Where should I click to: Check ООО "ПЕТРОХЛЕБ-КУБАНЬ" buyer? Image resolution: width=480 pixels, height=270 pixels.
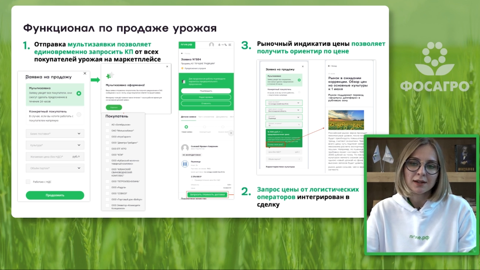tap(108, 181)
